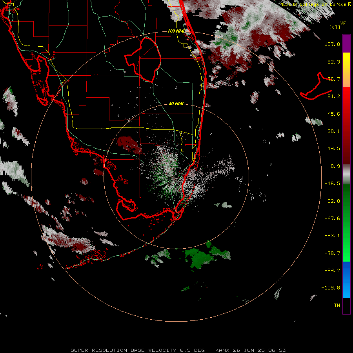Click the 61.2 velocity scale value
The width and height of the screenshot is (353, 353).
click(334, 96)
